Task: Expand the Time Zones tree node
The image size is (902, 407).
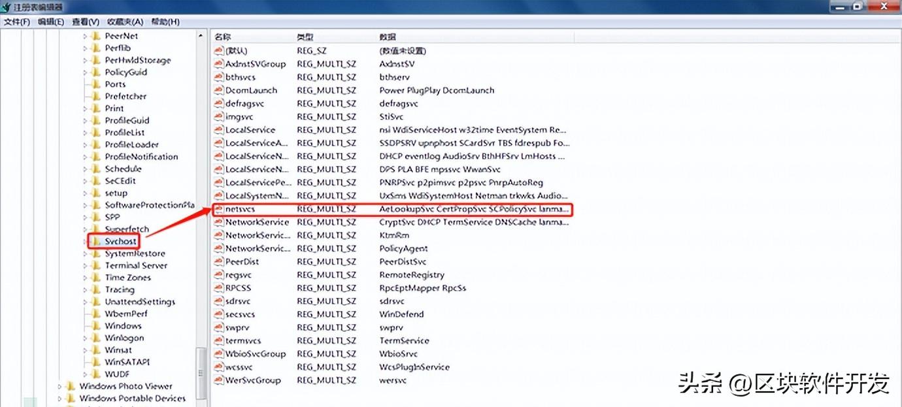Action: pyautogui.click(x=85, y=278)
